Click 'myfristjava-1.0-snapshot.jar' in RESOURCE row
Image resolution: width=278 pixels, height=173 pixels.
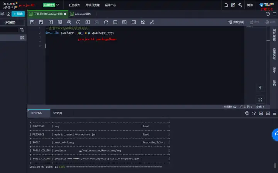click(x=75, y=134)
